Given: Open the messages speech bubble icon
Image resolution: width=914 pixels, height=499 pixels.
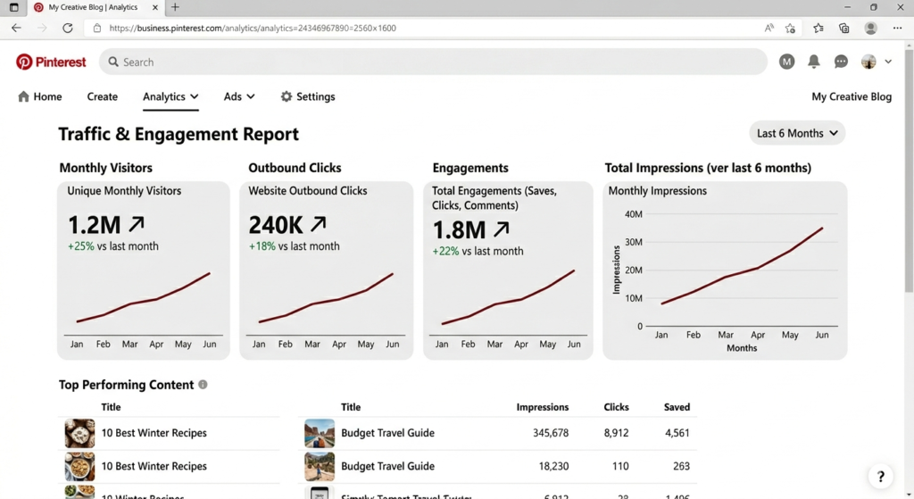Looking at the screenshot, I should tap(841, 62).
